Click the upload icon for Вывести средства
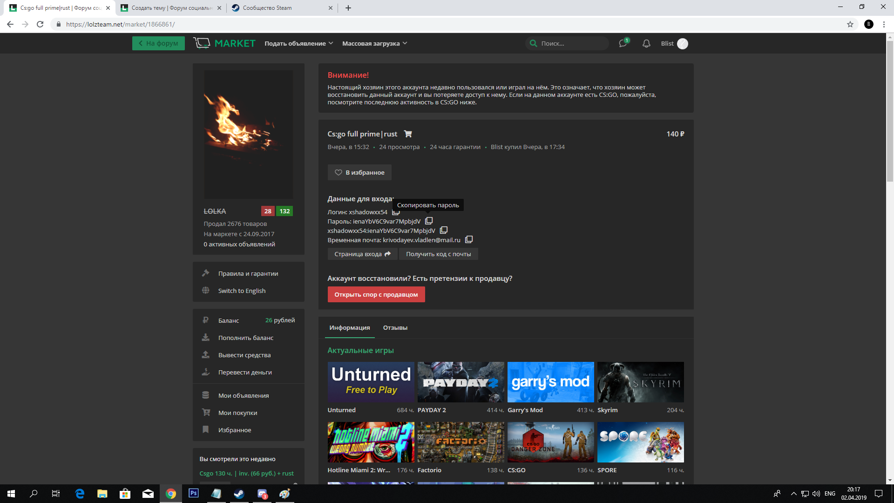This screenshot has height=503, width=894. click(x=205, y=354)
